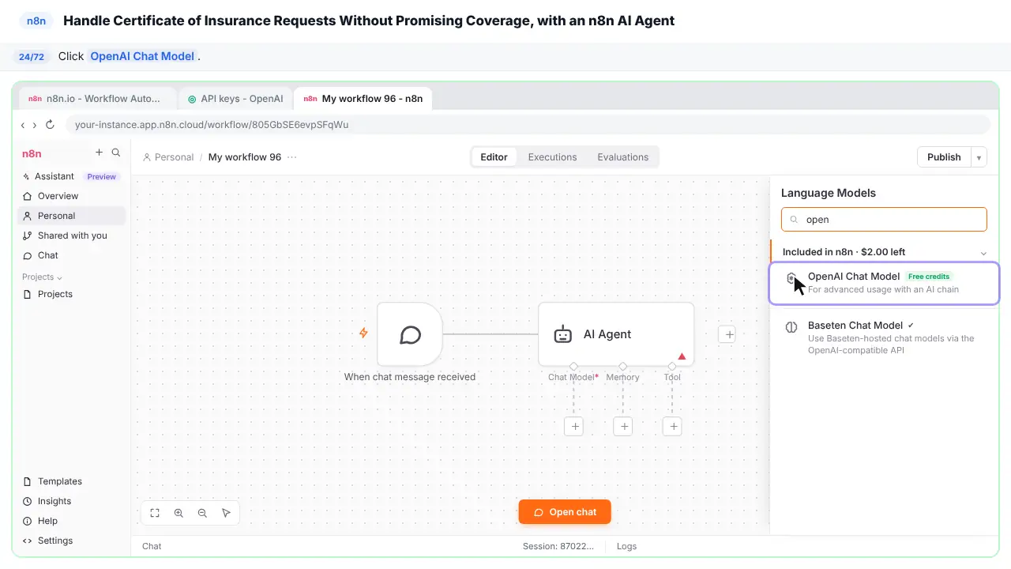Click the fit-to-view canvas icon
This screenshot has height=569, width=1011.
(155, 513)
